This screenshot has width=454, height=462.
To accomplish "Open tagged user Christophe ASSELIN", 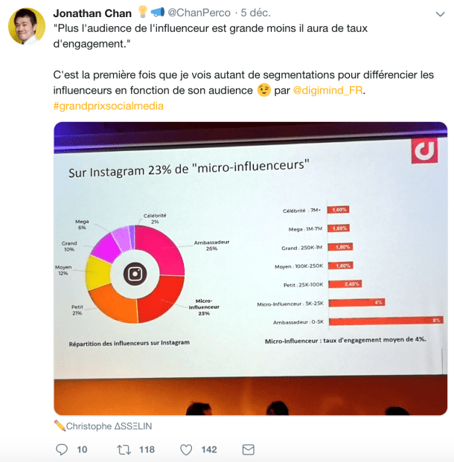I will (109, 426).
